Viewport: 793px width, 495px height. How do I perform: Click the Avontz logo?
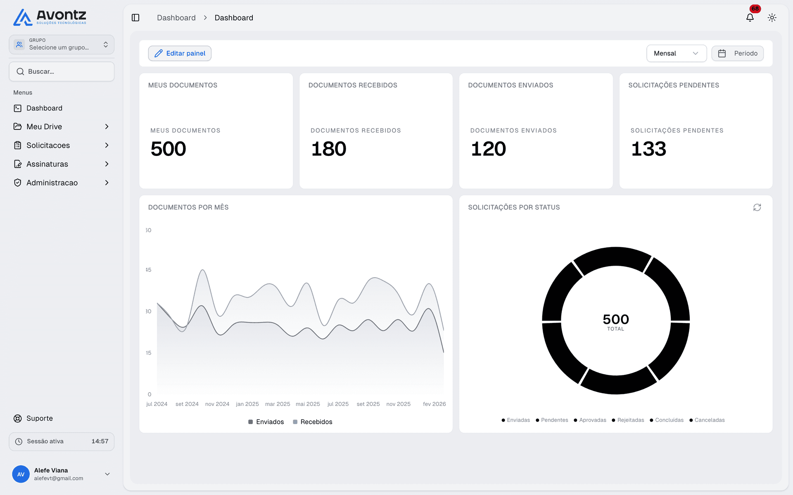coord(50,17)
